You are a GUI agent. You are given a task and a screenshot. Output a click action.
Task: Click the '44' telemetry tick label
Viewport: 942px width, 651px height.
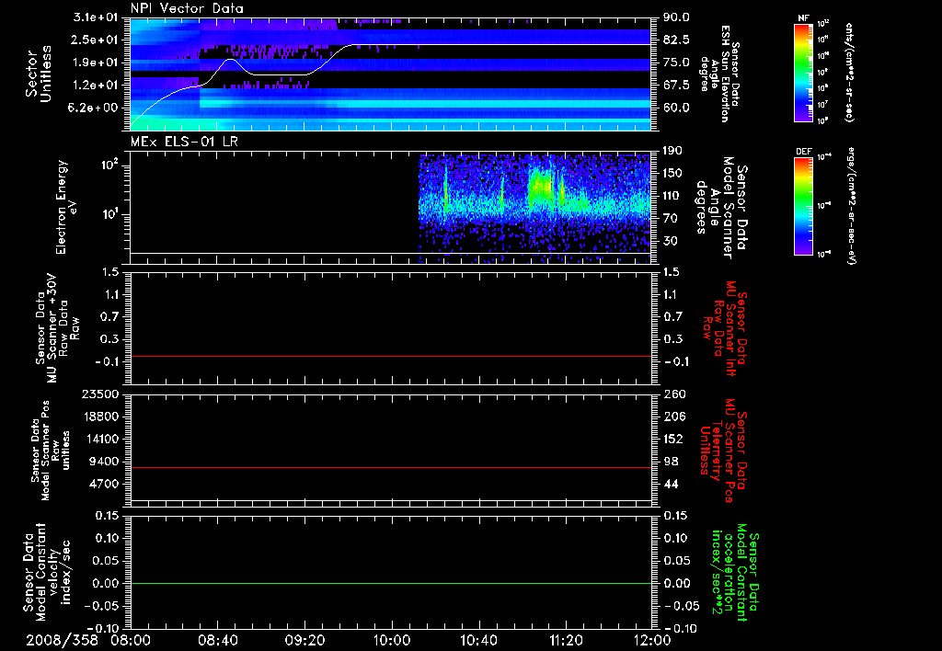(x=671, y=484)
